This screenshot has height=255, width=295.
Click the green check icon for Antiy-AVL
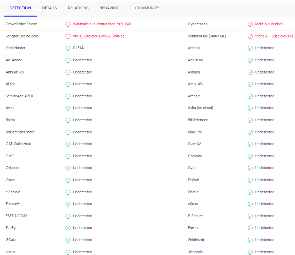click(250, 84)
